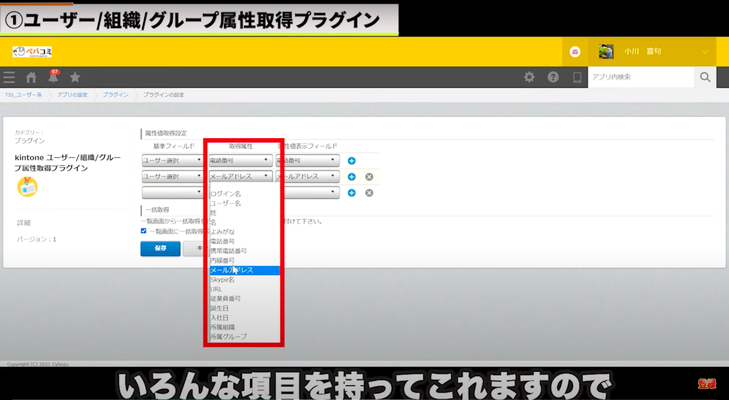Viewport: 729px width, 400px height.
Task: Open the 電話番号 attribute dropdown
Action: pyautogui.click(x=240, y=161)
